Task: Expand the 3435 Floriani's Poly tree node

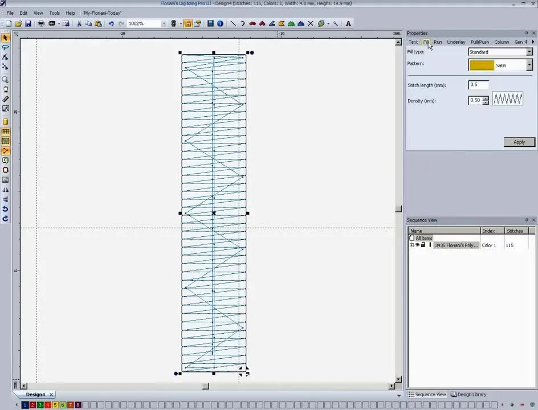Action: click(x=411, y=245)
